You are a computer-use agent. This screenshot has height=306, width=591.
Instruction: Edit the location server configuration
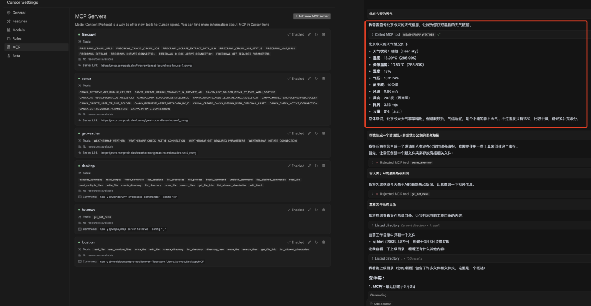(x=309, y=243)
